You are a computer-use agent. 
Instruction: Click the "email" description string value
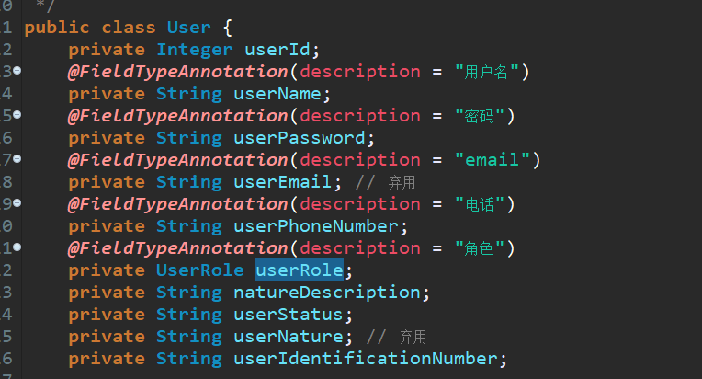click(492, 160)
